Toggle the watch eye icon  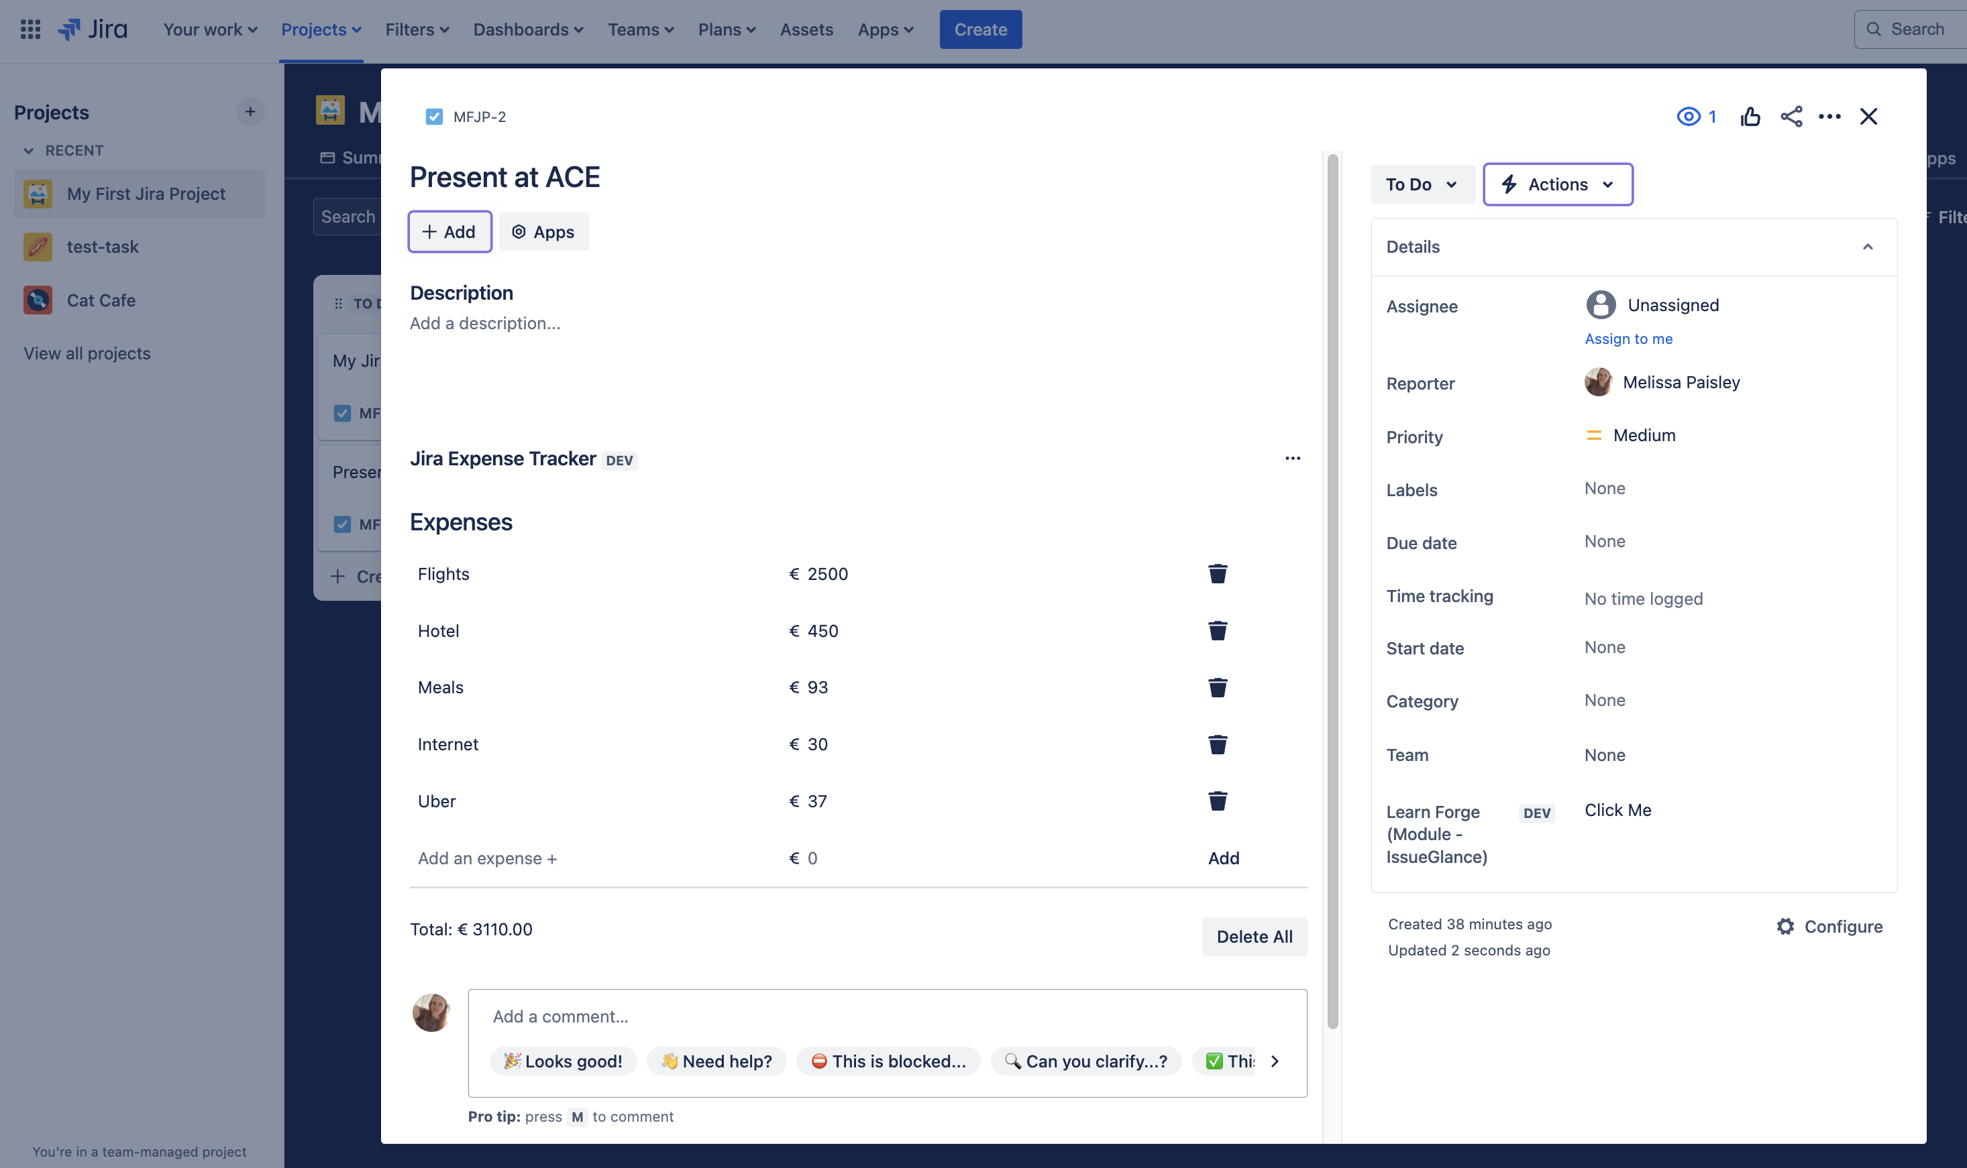point(1688,117)
